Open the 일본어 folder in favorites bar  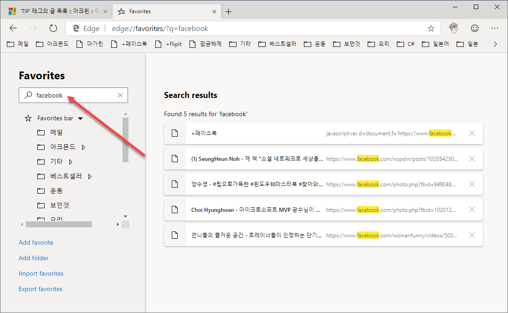436,44
